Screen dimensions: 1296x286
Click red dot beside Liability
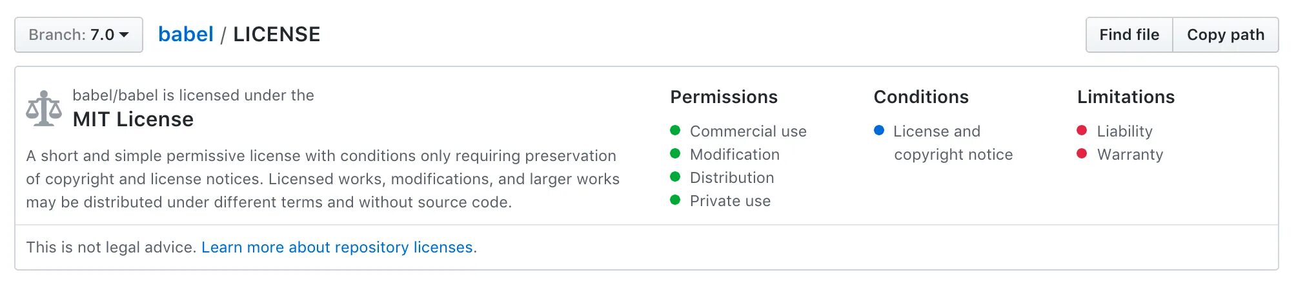(1082, 131)
